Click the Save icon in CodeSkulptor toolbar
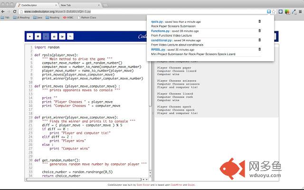This screenshot has width=304, height=190. pos(38,36)
